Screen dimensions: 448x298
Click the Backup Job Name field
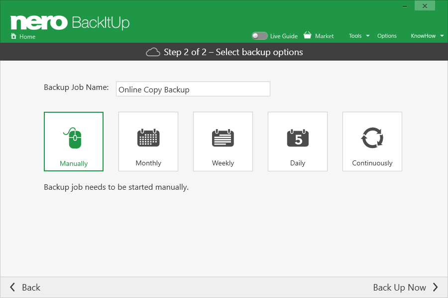(193, 89)
